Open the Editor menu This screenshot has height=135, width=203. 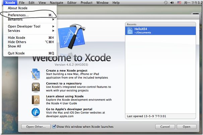72,3
